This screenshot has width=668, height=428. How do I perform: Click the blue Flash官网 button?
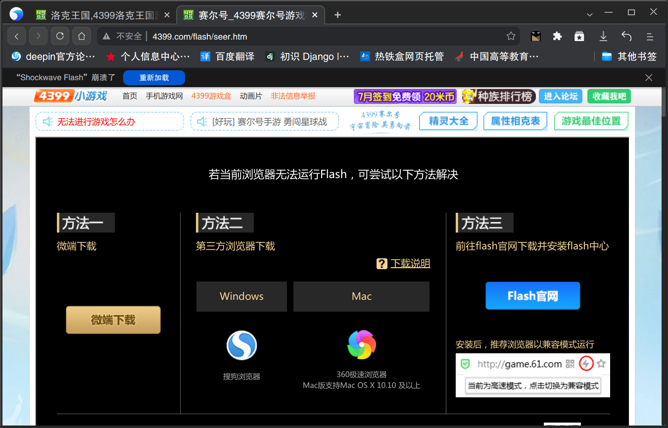[x=532, y=296]
